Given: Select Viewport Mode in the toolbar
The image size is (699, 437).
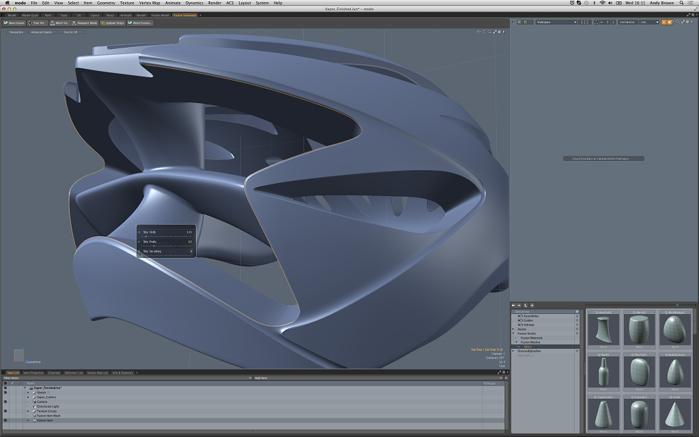Looking at the screenshot, I should (85, 23).
